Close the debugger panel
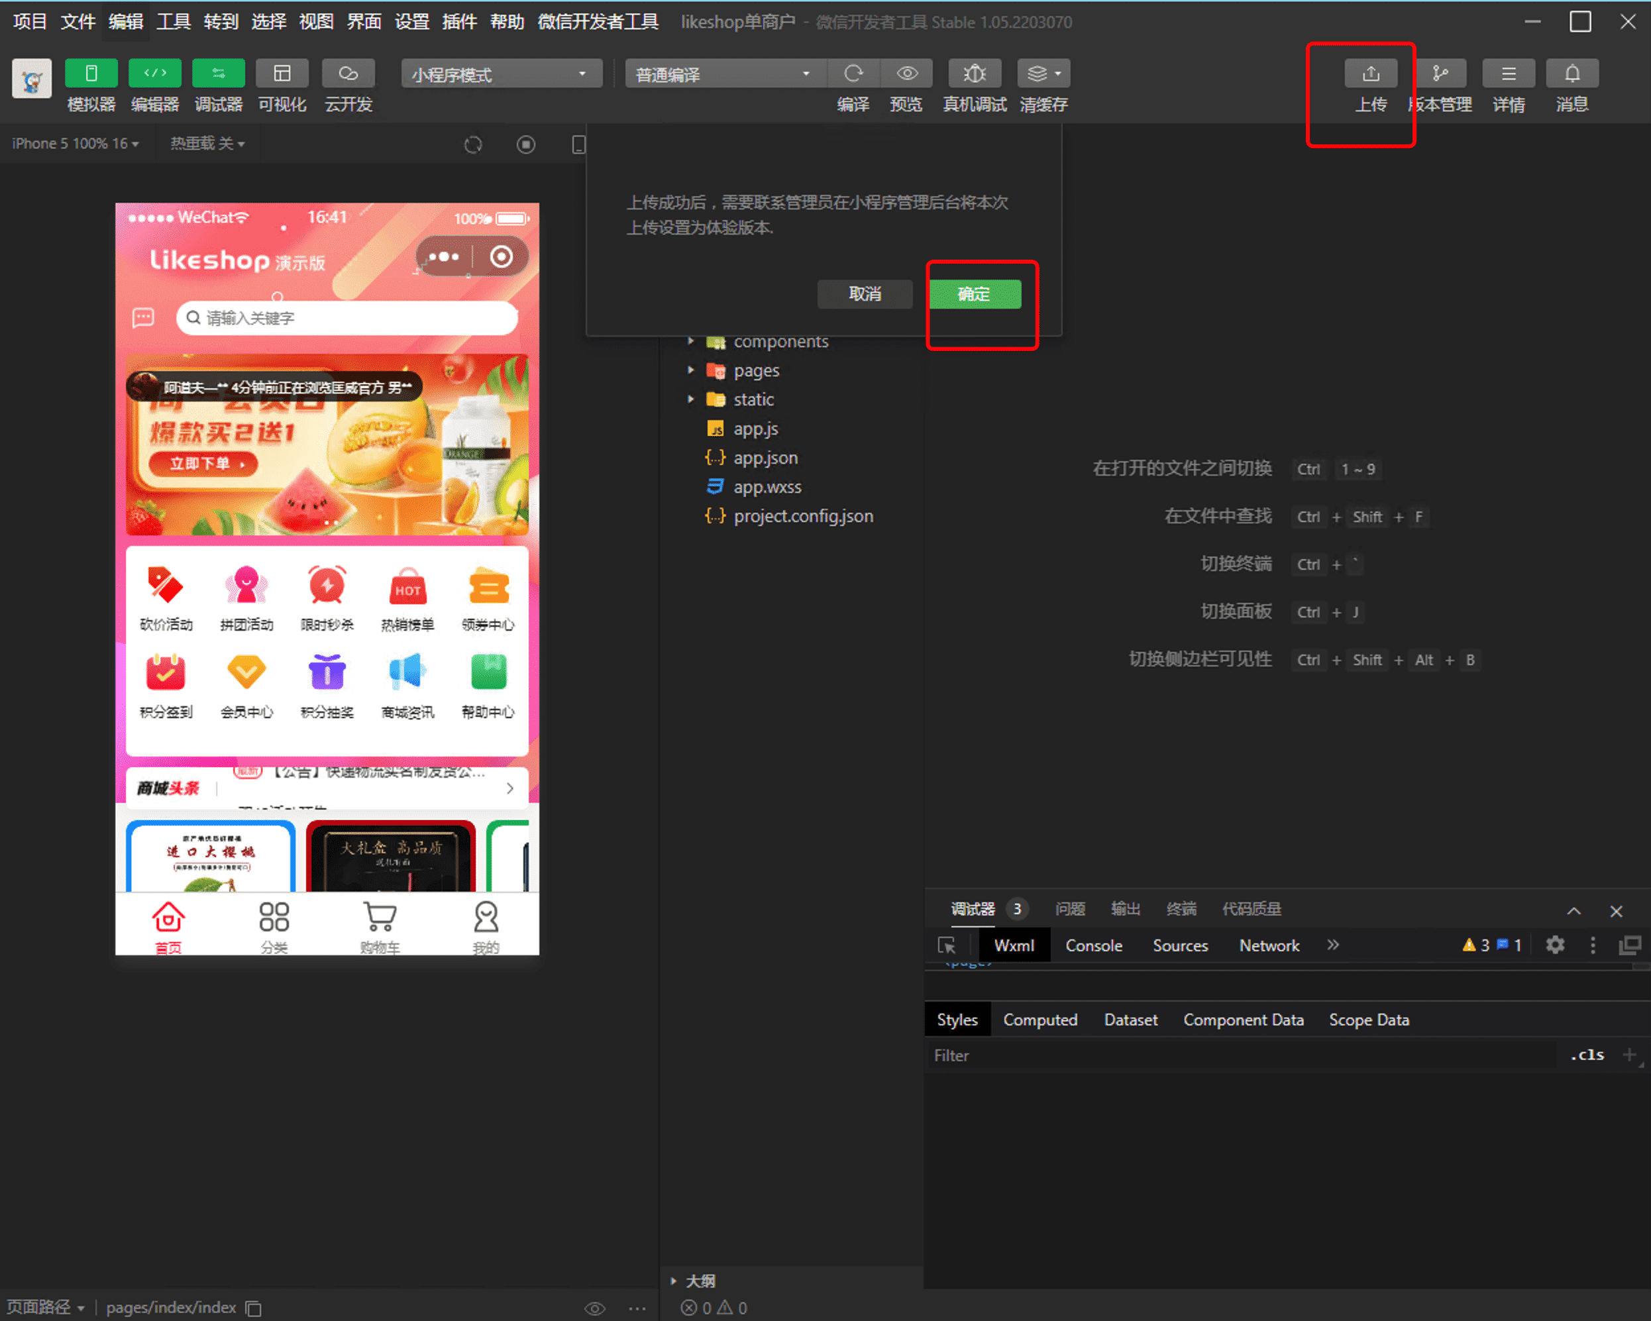The width and height of the screenshot is (1651, 1321). point(1616,910)
